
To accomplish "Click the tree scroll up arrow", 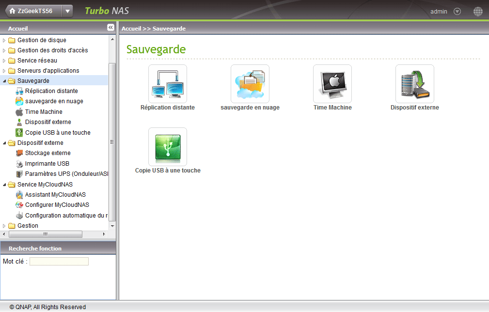I will tap(112, 39).
